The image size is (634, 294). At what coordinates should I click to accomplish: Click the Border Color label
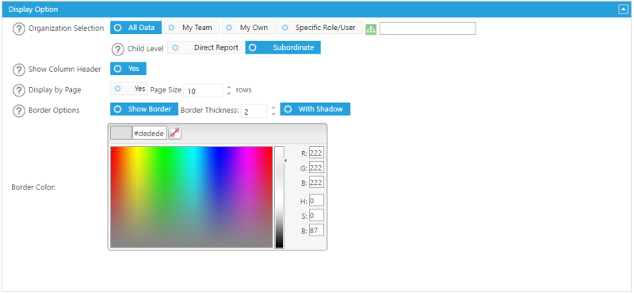click(33, 187)
